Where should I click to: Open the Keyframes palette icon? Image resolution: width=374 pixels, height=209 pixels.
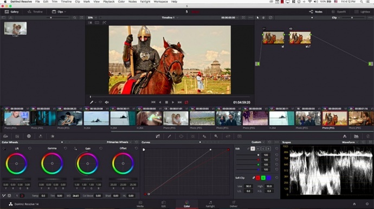tap(345, 136)
